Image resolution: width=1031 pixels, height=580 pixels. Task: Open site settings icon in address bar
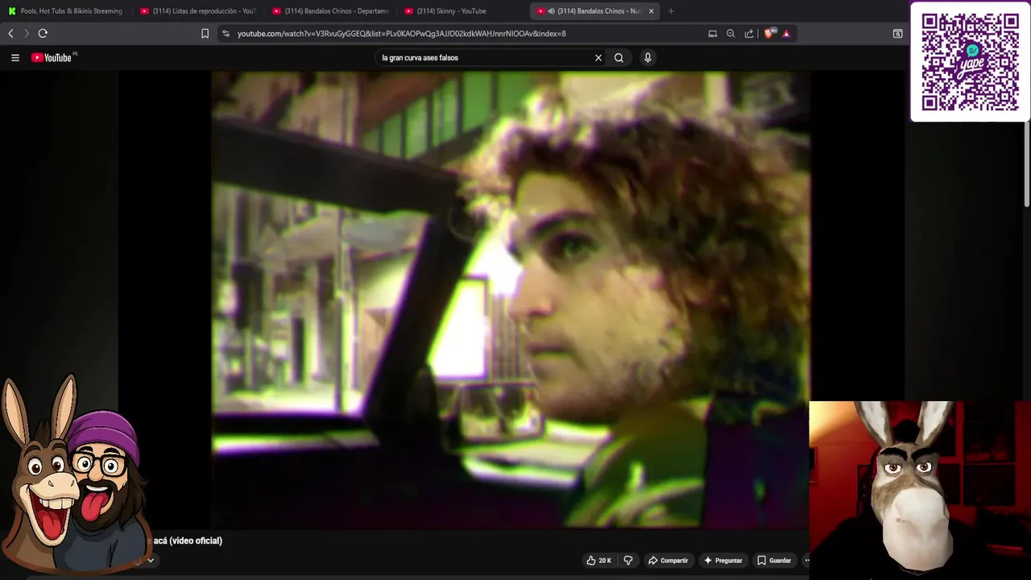(226, 34)
